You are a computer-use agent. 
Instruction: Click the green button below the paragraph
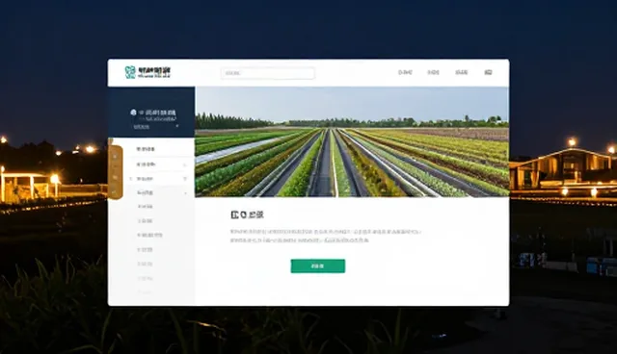318,266
